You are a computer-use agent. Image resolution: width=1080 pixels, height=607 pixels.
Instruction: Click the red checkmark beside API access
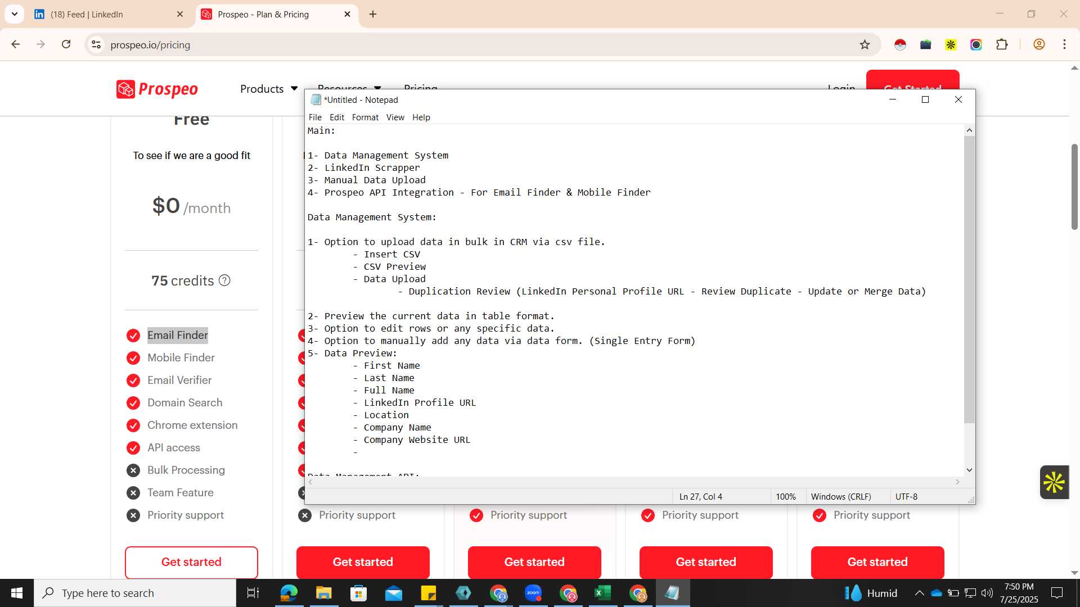click(x=133, y=448)
